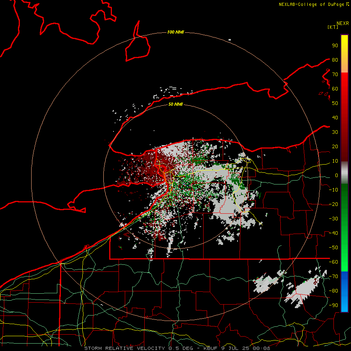351x351 pixels.
Task: Click the "KBUF" station identifier
Action: point(211,348)
